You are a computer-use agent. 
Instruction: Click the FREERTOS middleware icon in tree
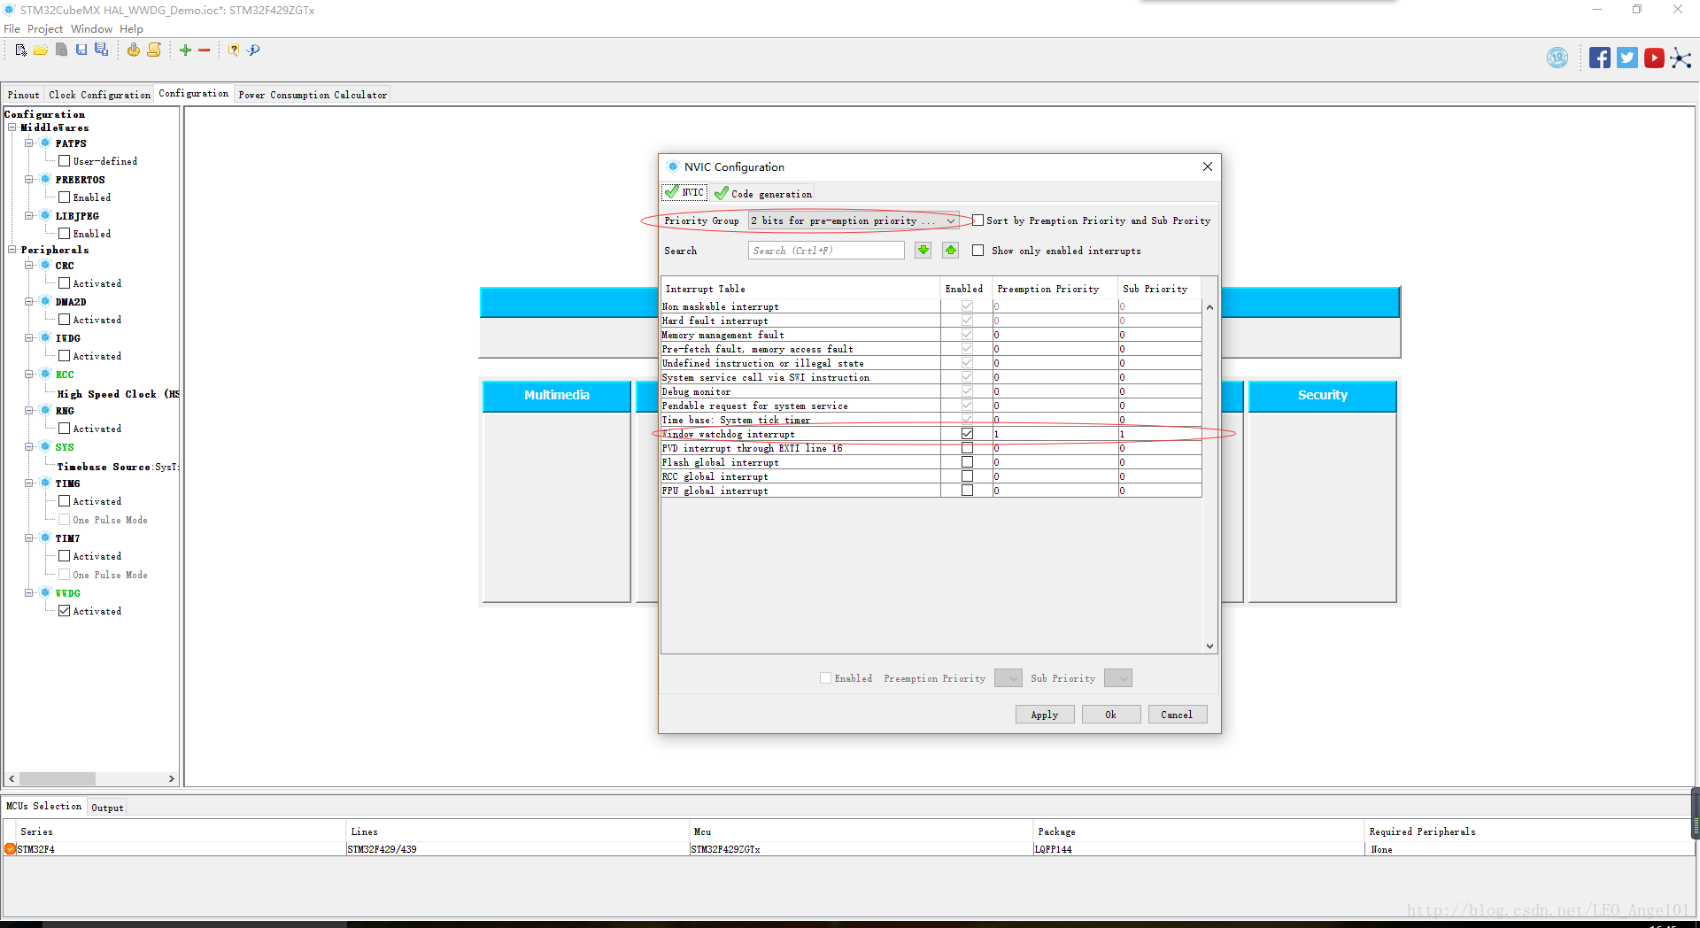[45, 180]
